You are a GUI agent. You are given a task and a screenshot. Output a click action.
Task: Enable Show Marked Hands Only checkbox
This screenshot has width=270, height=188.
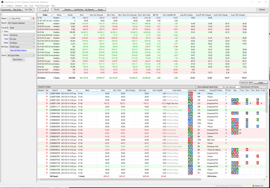[x=196, y=87]
